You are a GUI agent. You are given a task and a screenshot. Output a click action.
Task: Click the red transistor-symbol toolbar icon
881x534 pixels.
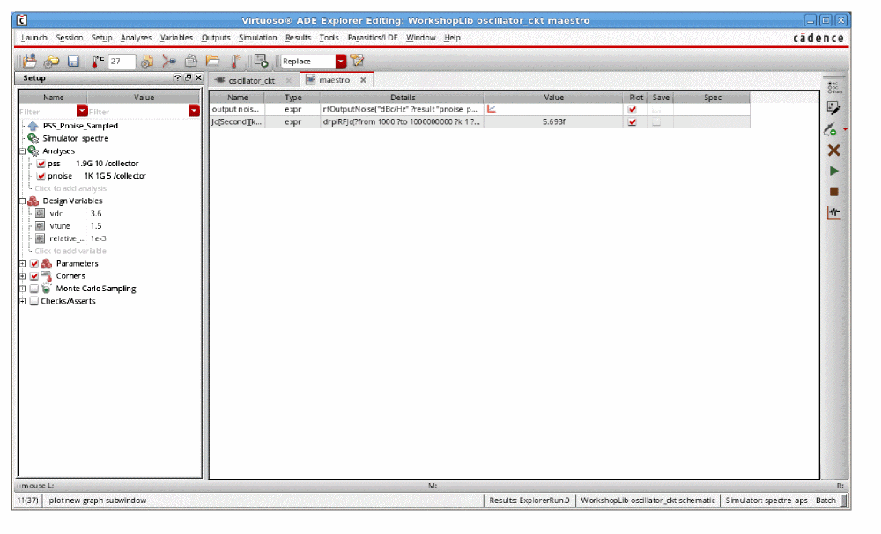click(x=168, y=61)
